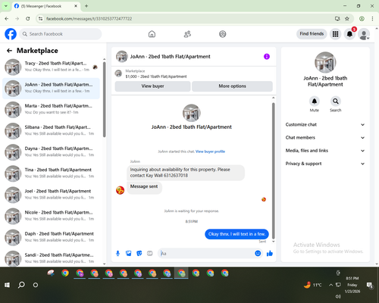The width and height of the screenshot is (379, 303).
Task: Click the Find friends button
Action: 312,34
